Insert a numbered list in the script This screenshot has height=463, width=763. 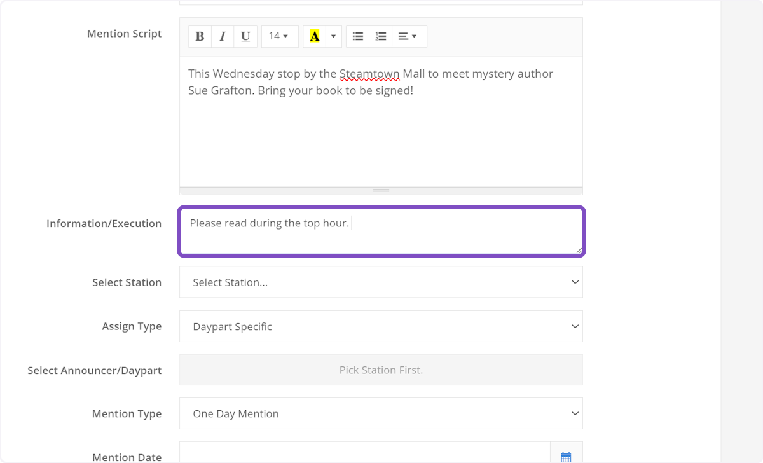380,36
